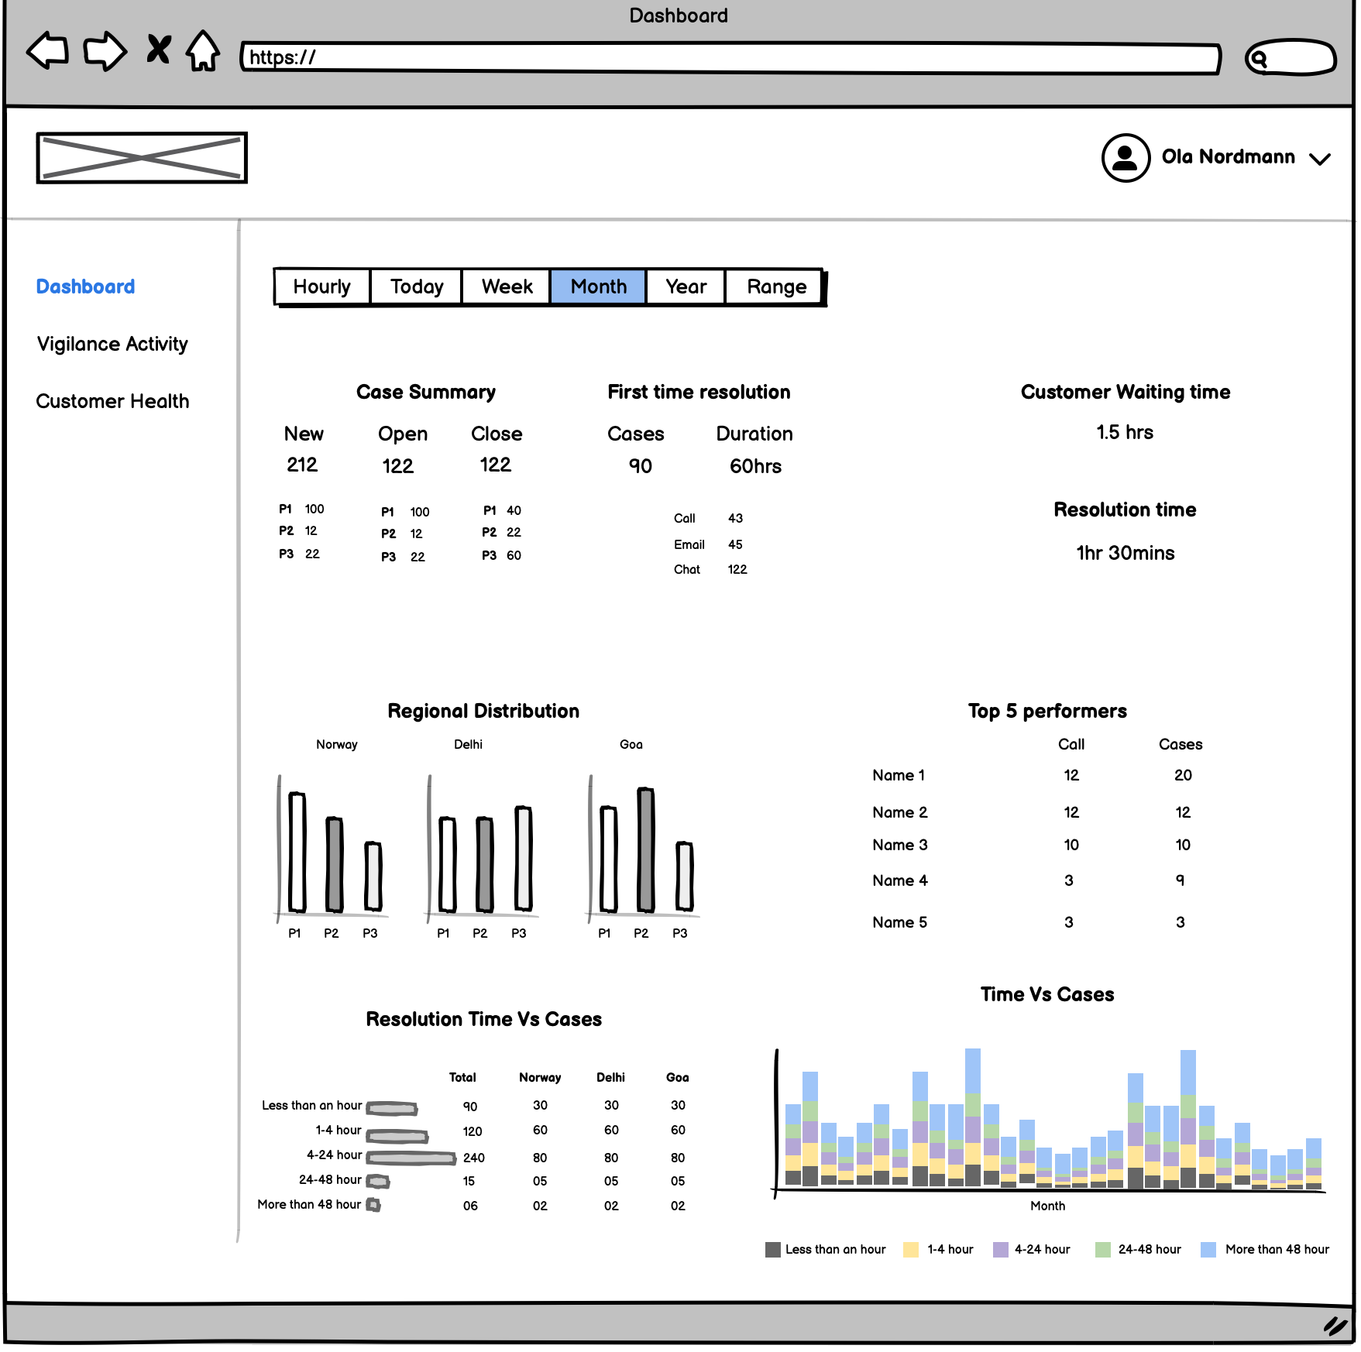This screenshot has width=1361, height=1352.
Task: Select the Hourly time filter
Action: (x=321, y=287)
